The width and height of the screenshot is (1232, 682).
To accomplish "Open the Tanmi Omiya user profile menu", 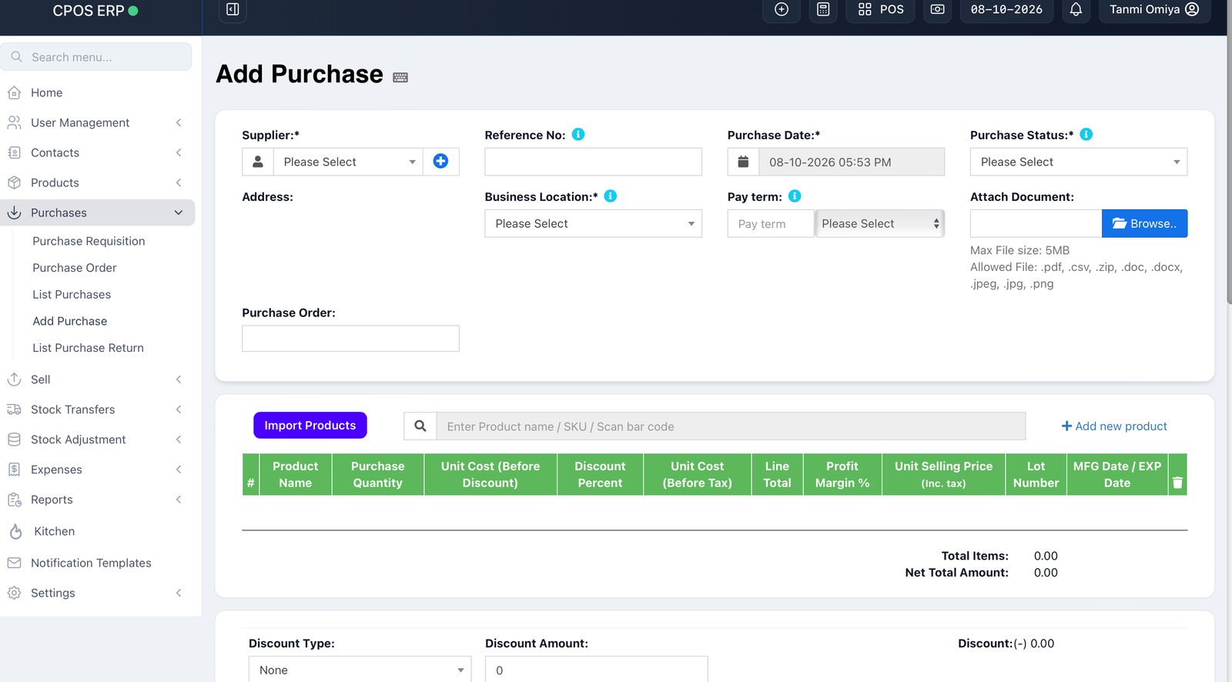I will pyautogui.click(x=1154, y=10).
